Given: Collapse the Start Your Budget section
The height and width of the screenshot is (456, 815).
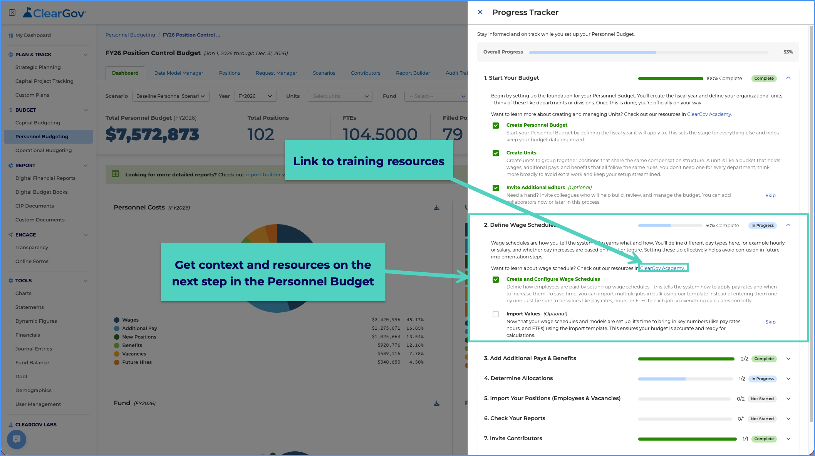Looking at the screenshot, I should pyautogui.click(x=788, y=78).
